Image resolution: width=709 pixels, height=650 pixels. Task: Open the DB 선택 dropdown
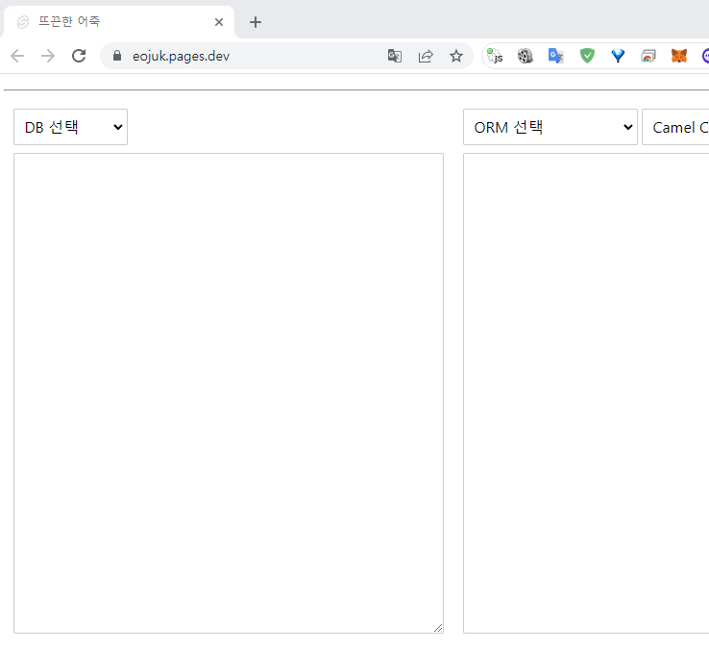[70, 127]
